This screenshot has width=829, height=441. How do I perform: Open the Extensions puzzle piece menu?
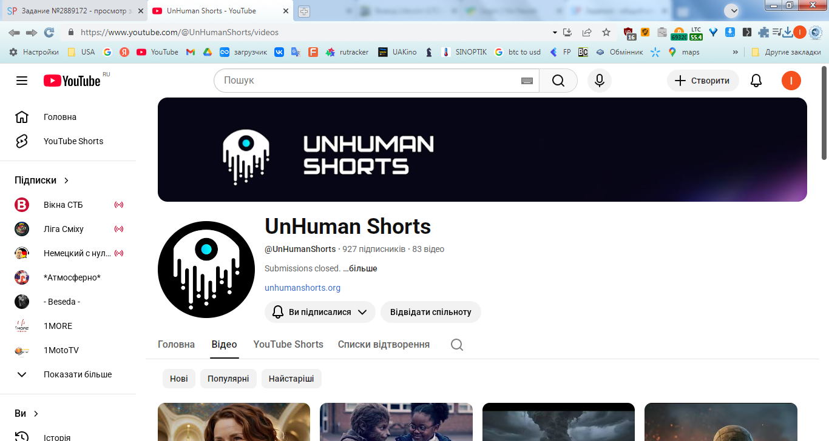pos(763,32)
